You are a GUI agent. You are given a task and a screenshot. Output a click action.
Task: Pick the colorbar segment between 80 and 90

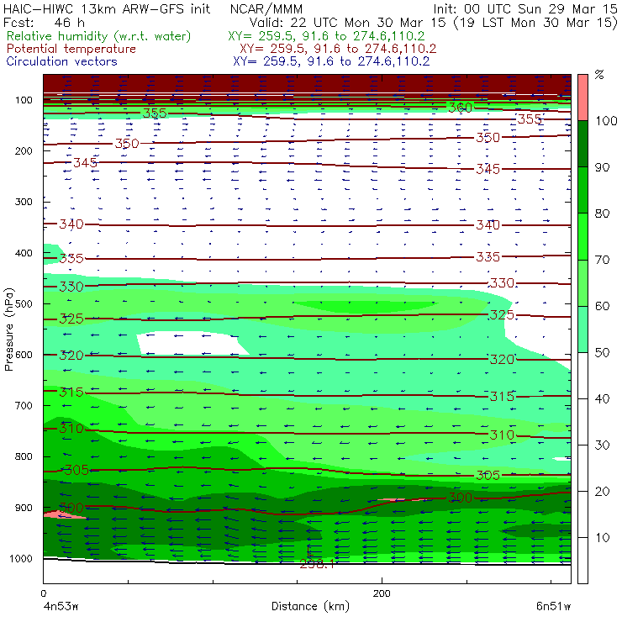pyautogui.click(x=582, y=190)
